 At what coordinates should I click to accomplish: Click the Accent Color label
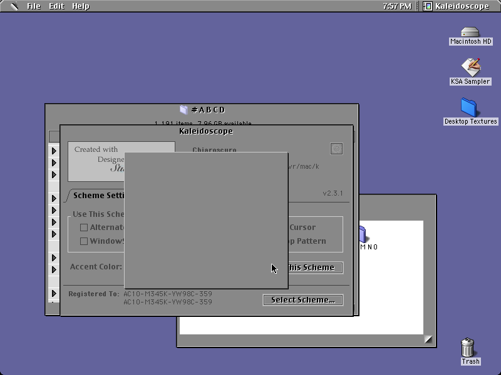[x=96, y=267]
